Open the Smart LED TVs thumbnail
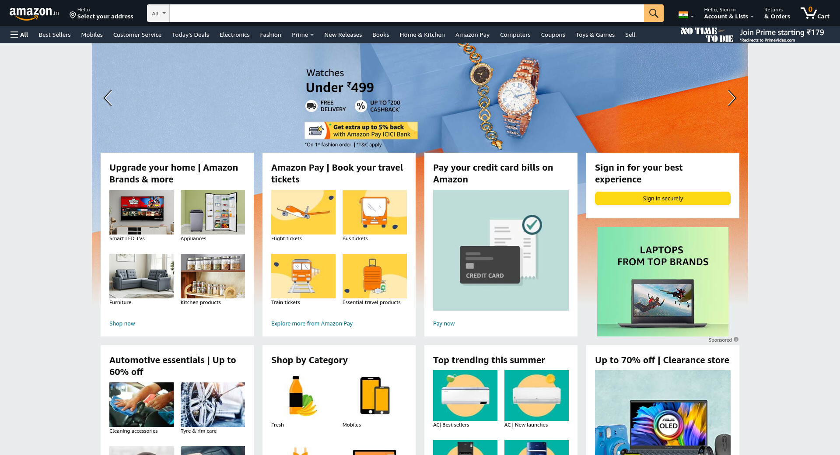 point(141,212)
